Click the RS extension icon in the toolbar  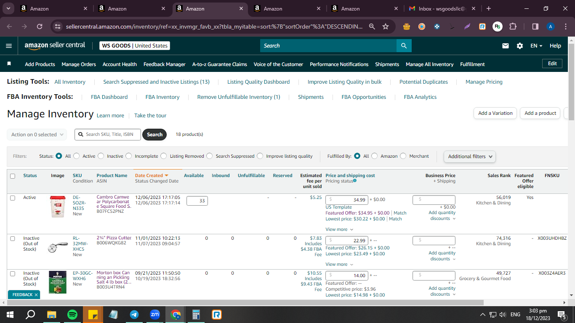(498, 26)
